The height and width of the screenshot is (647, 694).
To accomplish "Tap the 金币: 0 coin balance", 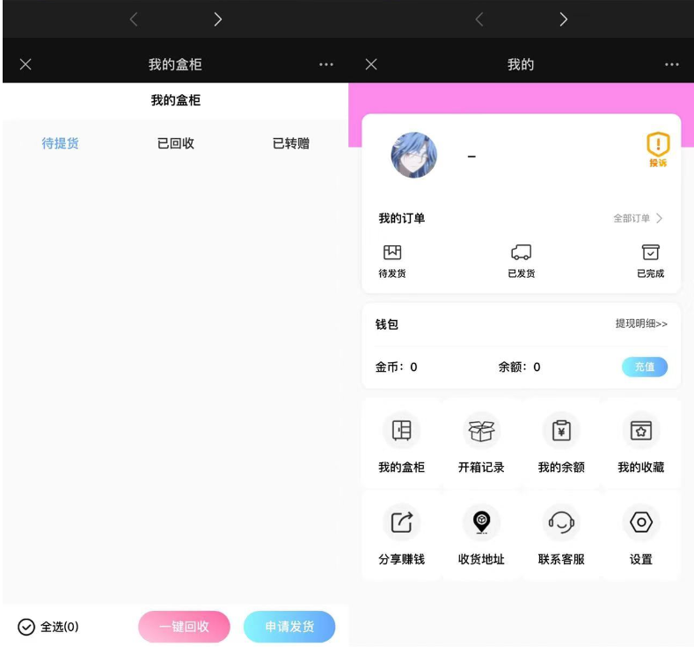I will [x=396, y=367].
